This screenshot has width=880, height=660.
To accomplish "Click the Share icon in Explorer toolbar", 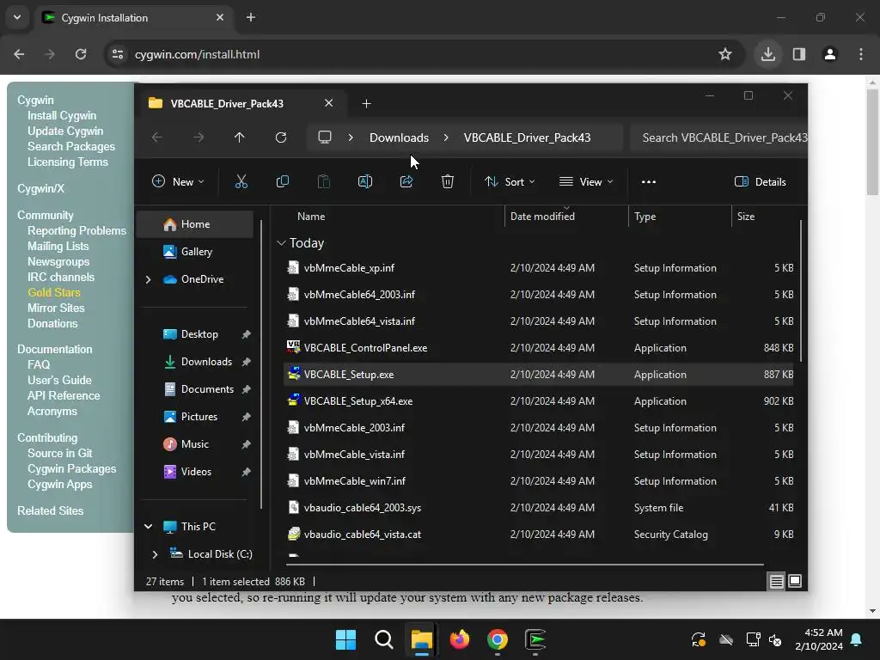I will point(406,182).
